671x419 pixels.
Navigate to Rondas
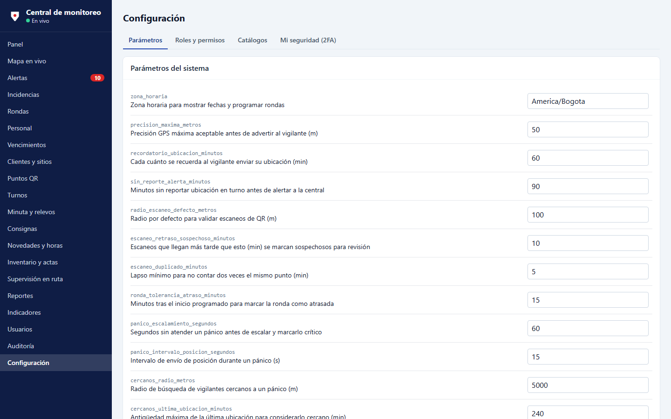pyautogui.click(x=56, y=111)
